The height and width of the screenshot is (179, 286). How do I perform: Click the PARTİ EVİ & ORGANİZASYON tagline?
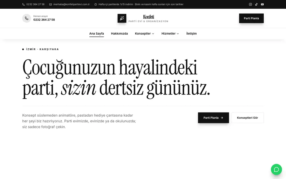pyautogui.click(x=148, y=21)
